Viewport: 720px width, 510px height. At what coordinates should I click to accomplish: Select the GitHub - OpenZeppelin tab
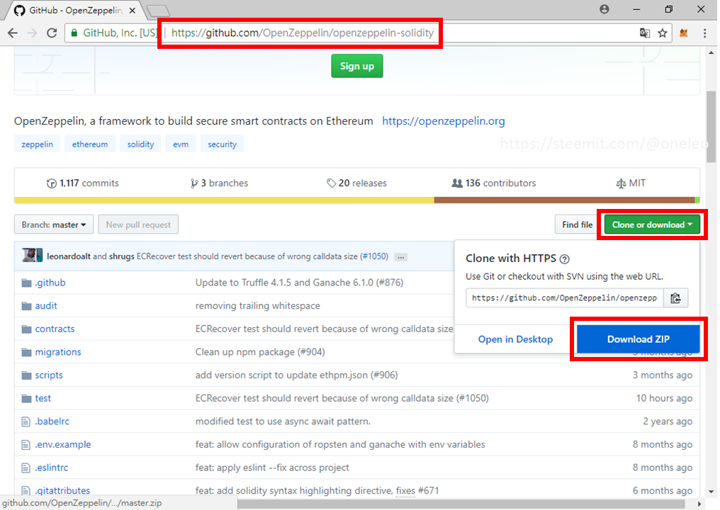click(x=74, y=11)
